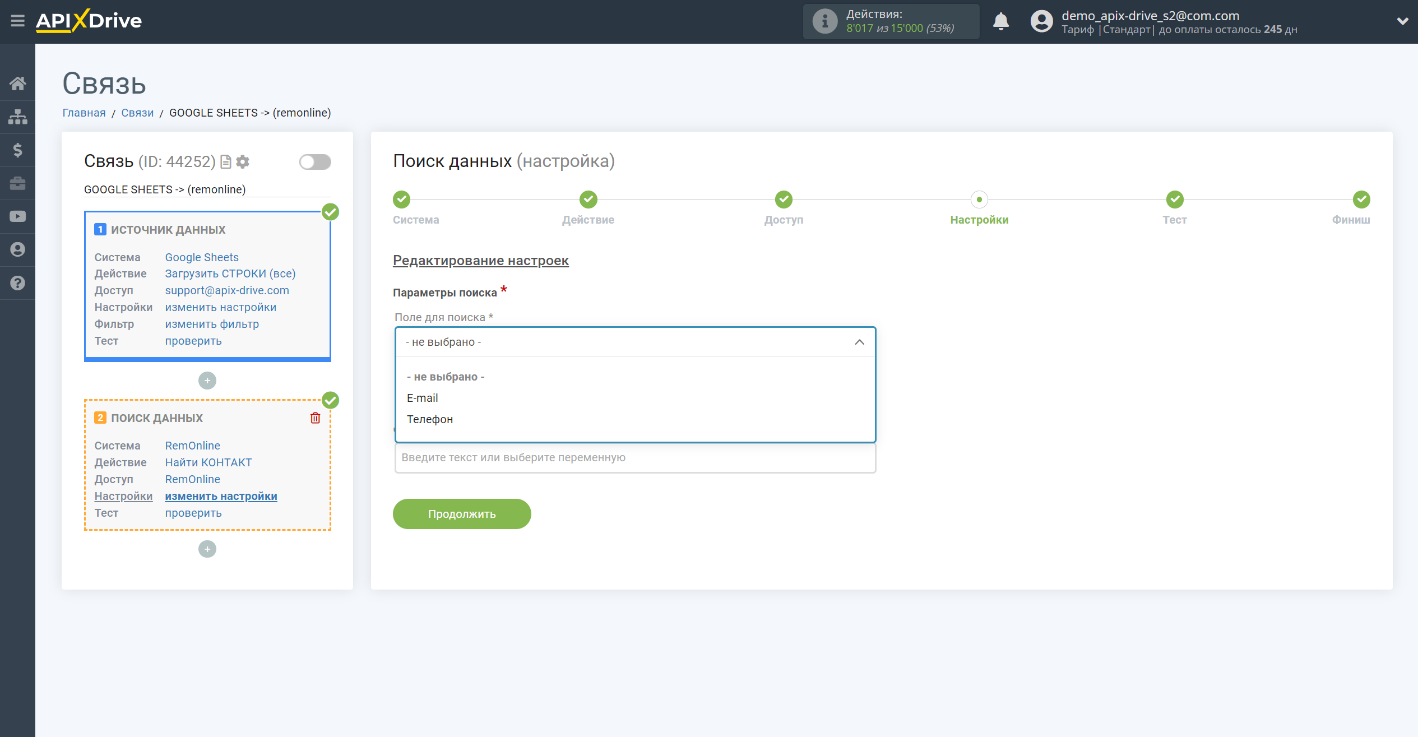Image resolution: width=1418 pixels, height=737 pixels.
Task: Click the ApiX-Drive logo
Action: pos(89,21)
